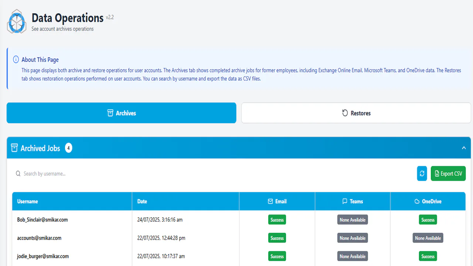This screenshot has width=473, height=266.
Task: Click Teams None Available badge for jodie_burger row
Action: click(353, 256)
